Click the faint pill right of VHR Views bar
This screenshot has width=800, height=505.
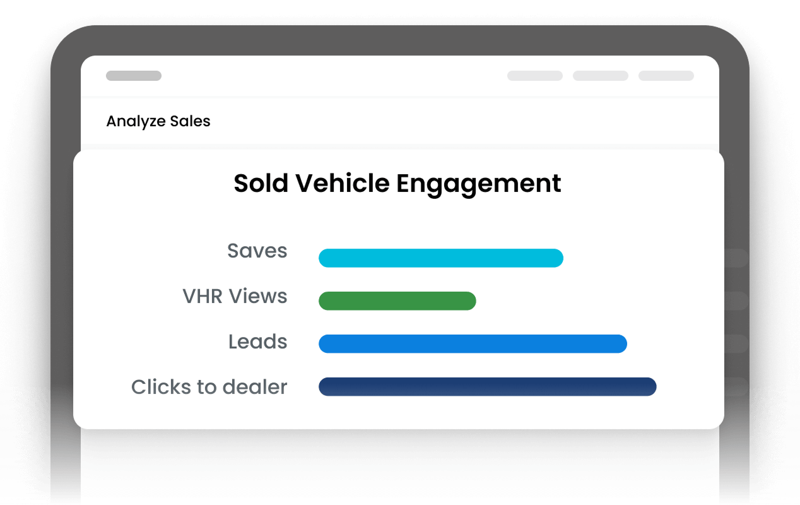[x=736, y=301]
